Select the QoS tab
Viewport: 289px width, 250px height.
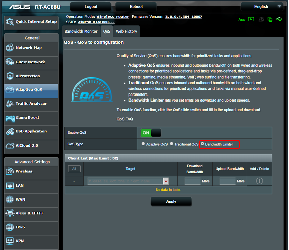[x=107, y=32]
